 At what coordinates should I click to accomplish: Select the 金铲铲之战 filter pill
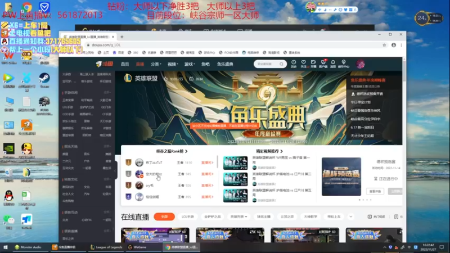[213, 216]
